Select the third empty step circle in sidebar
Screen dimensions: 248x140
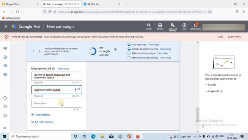(x=5, y=115)
